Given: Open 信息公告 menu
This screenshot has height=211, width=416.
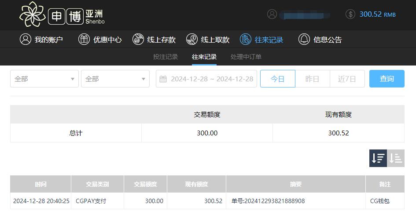Looking at the screenshot, I should pos(320,40).
